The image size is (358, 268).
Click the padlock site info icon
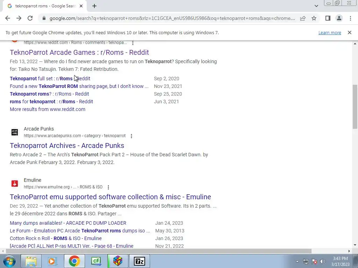(44, 18)
